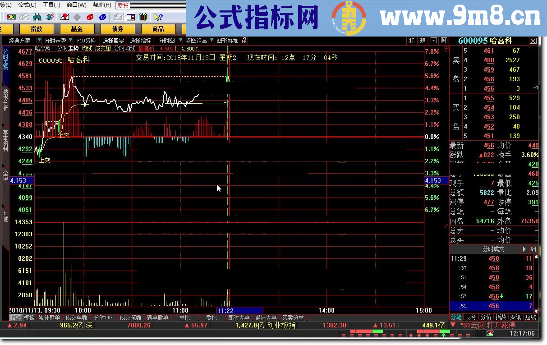Click the blue round info icon
The height and width of the screenshot is (345, 547).
(x=103, y=17)
